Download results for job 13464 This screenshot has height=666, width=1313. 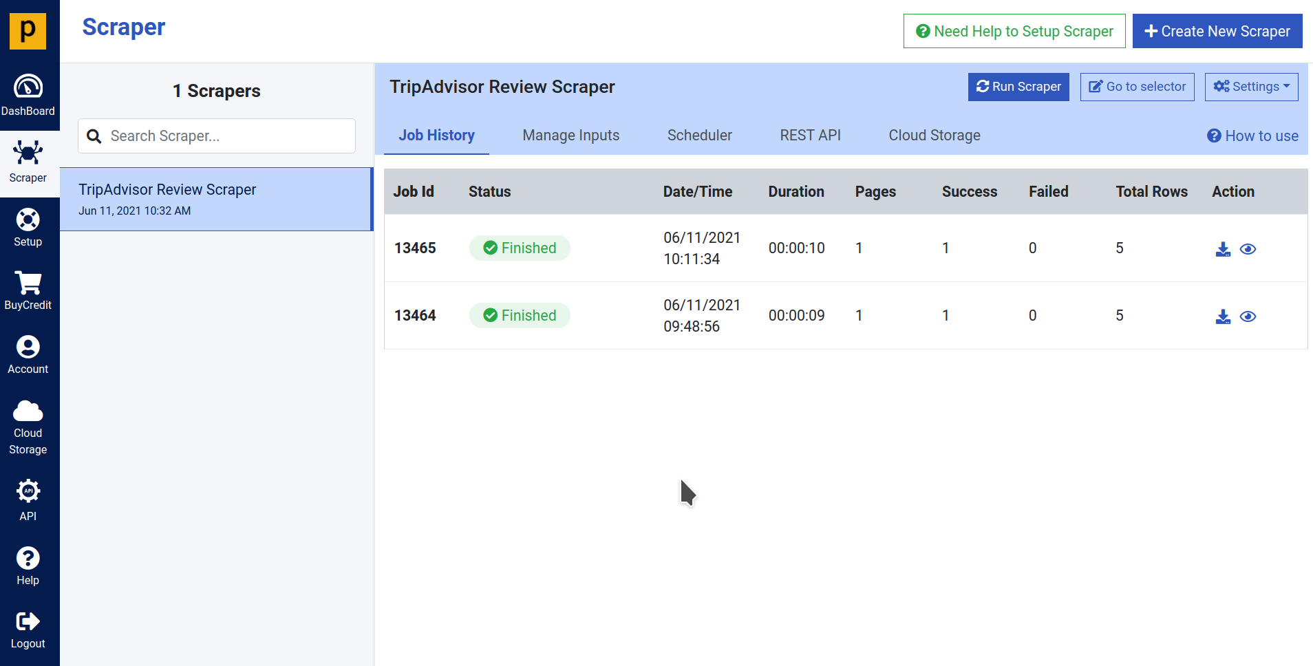click(x=1223, y=316)
